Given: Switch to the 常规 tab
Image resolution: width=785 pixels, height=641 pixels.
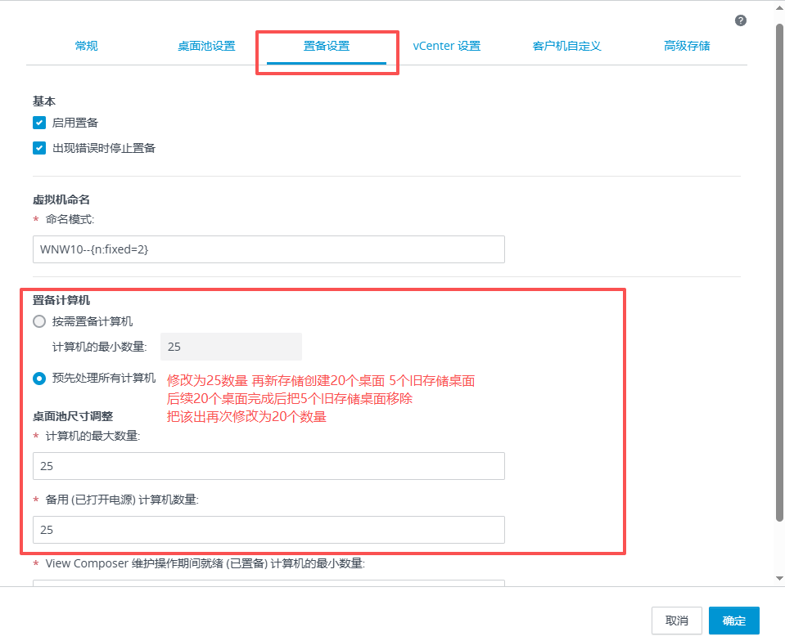Looking at the screenshot, I should click(86, 46).
